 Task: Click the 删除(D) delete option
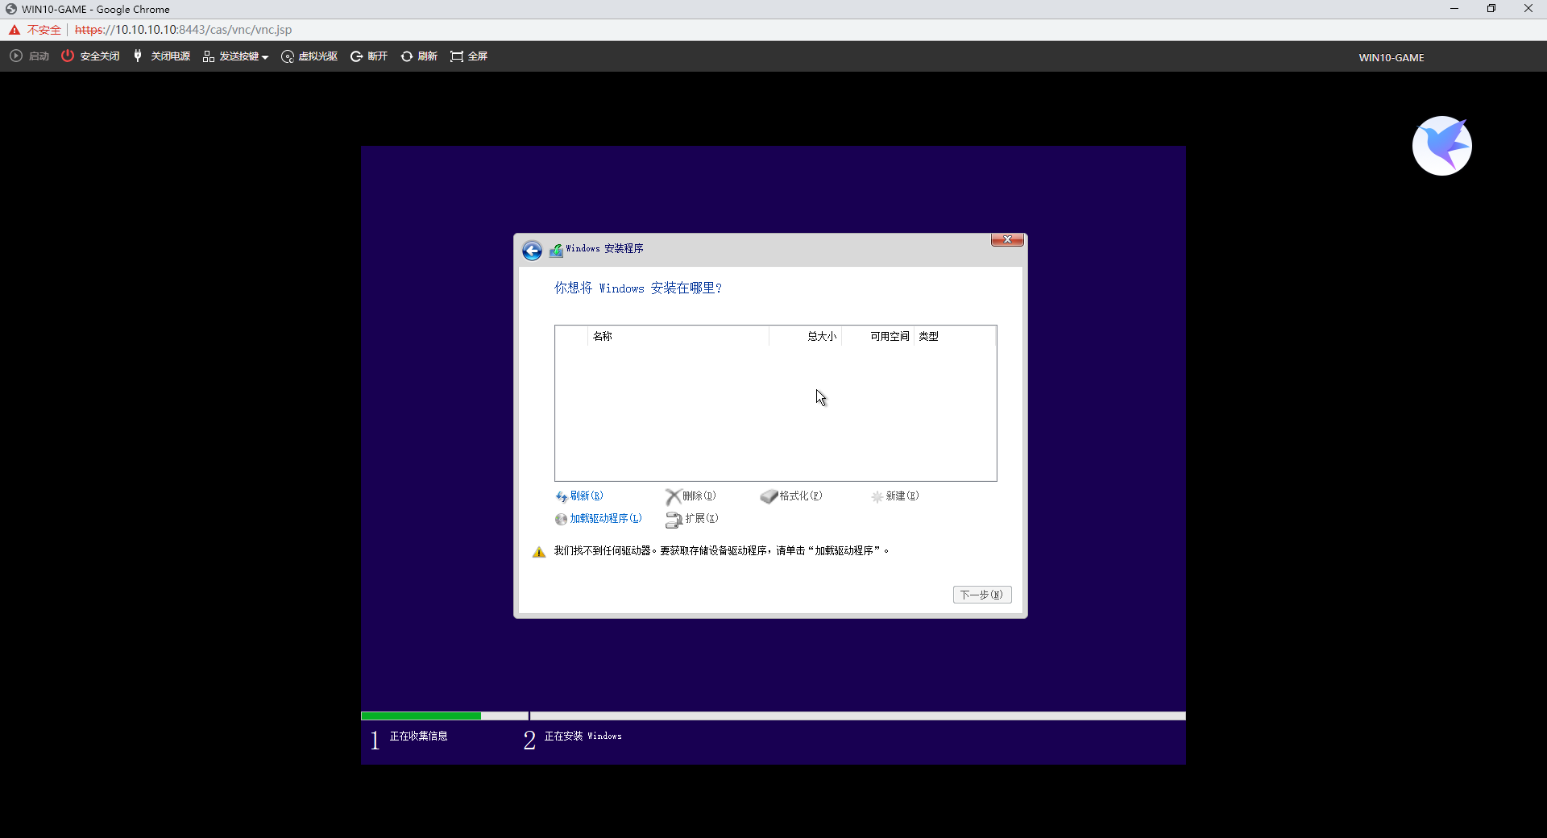pyautogui.click(x=691, y=496)
